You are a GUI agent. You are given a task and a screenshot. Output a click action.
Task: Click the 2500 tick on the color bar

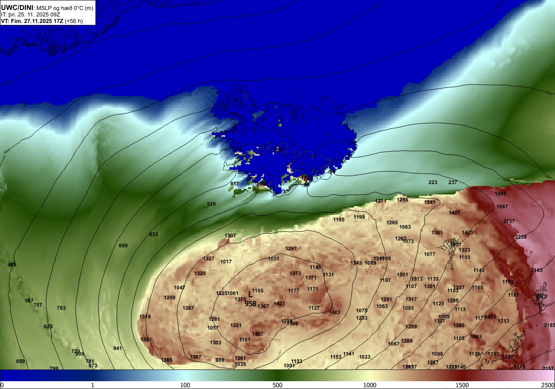click(x=548, y=385)
